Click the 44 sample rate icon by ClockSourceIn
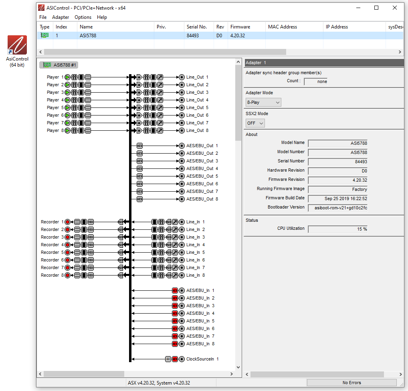Viewport: 408px width, 391px height. click(x=168, y=359)
